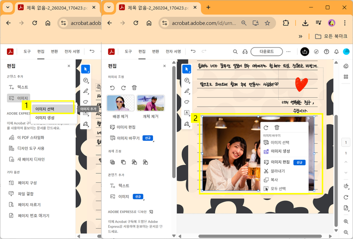Open 페이지 번호 매기기 option
This screenshot has width=353, height=239.
(29, 216)
